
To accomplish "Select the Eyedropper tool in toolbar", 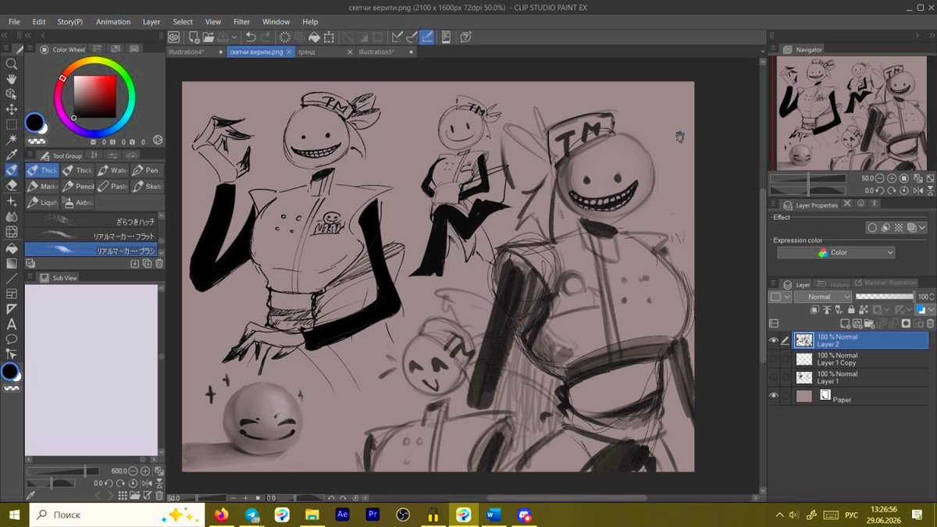I will (12, 155).
